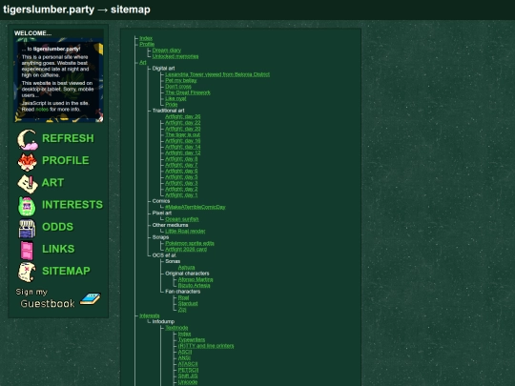Viewport: 515px width, 386px height.
Task: Open the Artfight 2026 card link
Action: [x=186, y=249]
